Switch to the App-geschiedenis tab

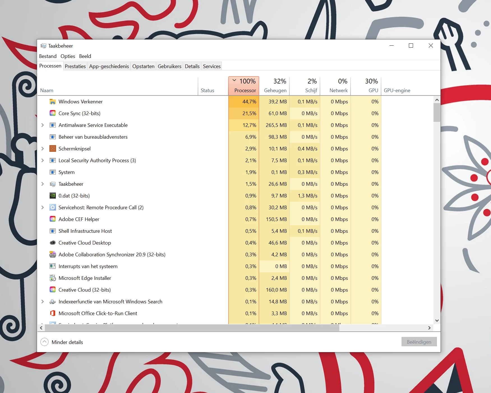[x=109, y=66]
